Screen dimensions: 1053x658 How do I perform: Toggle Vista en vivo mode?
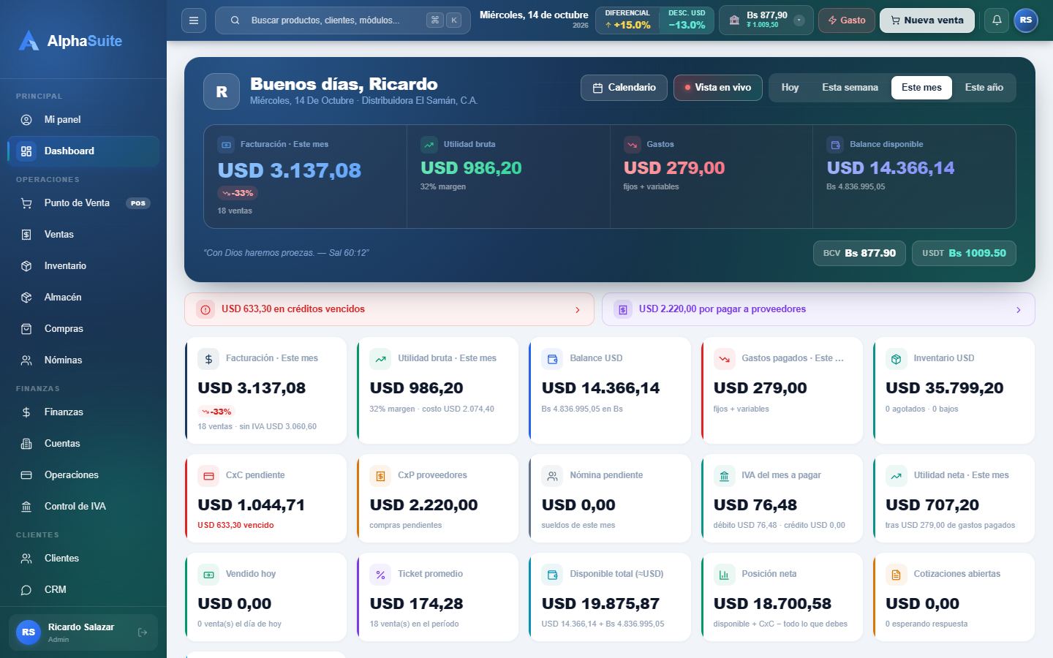(x=718, y=88)
